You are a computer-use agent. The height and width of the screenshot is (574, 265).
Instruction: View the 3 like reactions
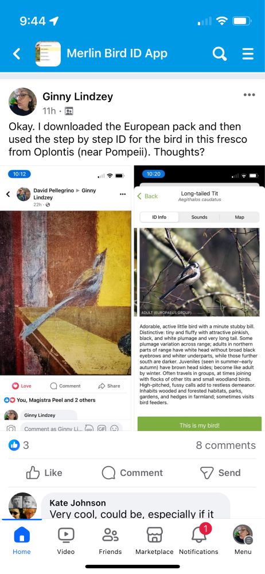pyautogui.click(x=19, y=445)
